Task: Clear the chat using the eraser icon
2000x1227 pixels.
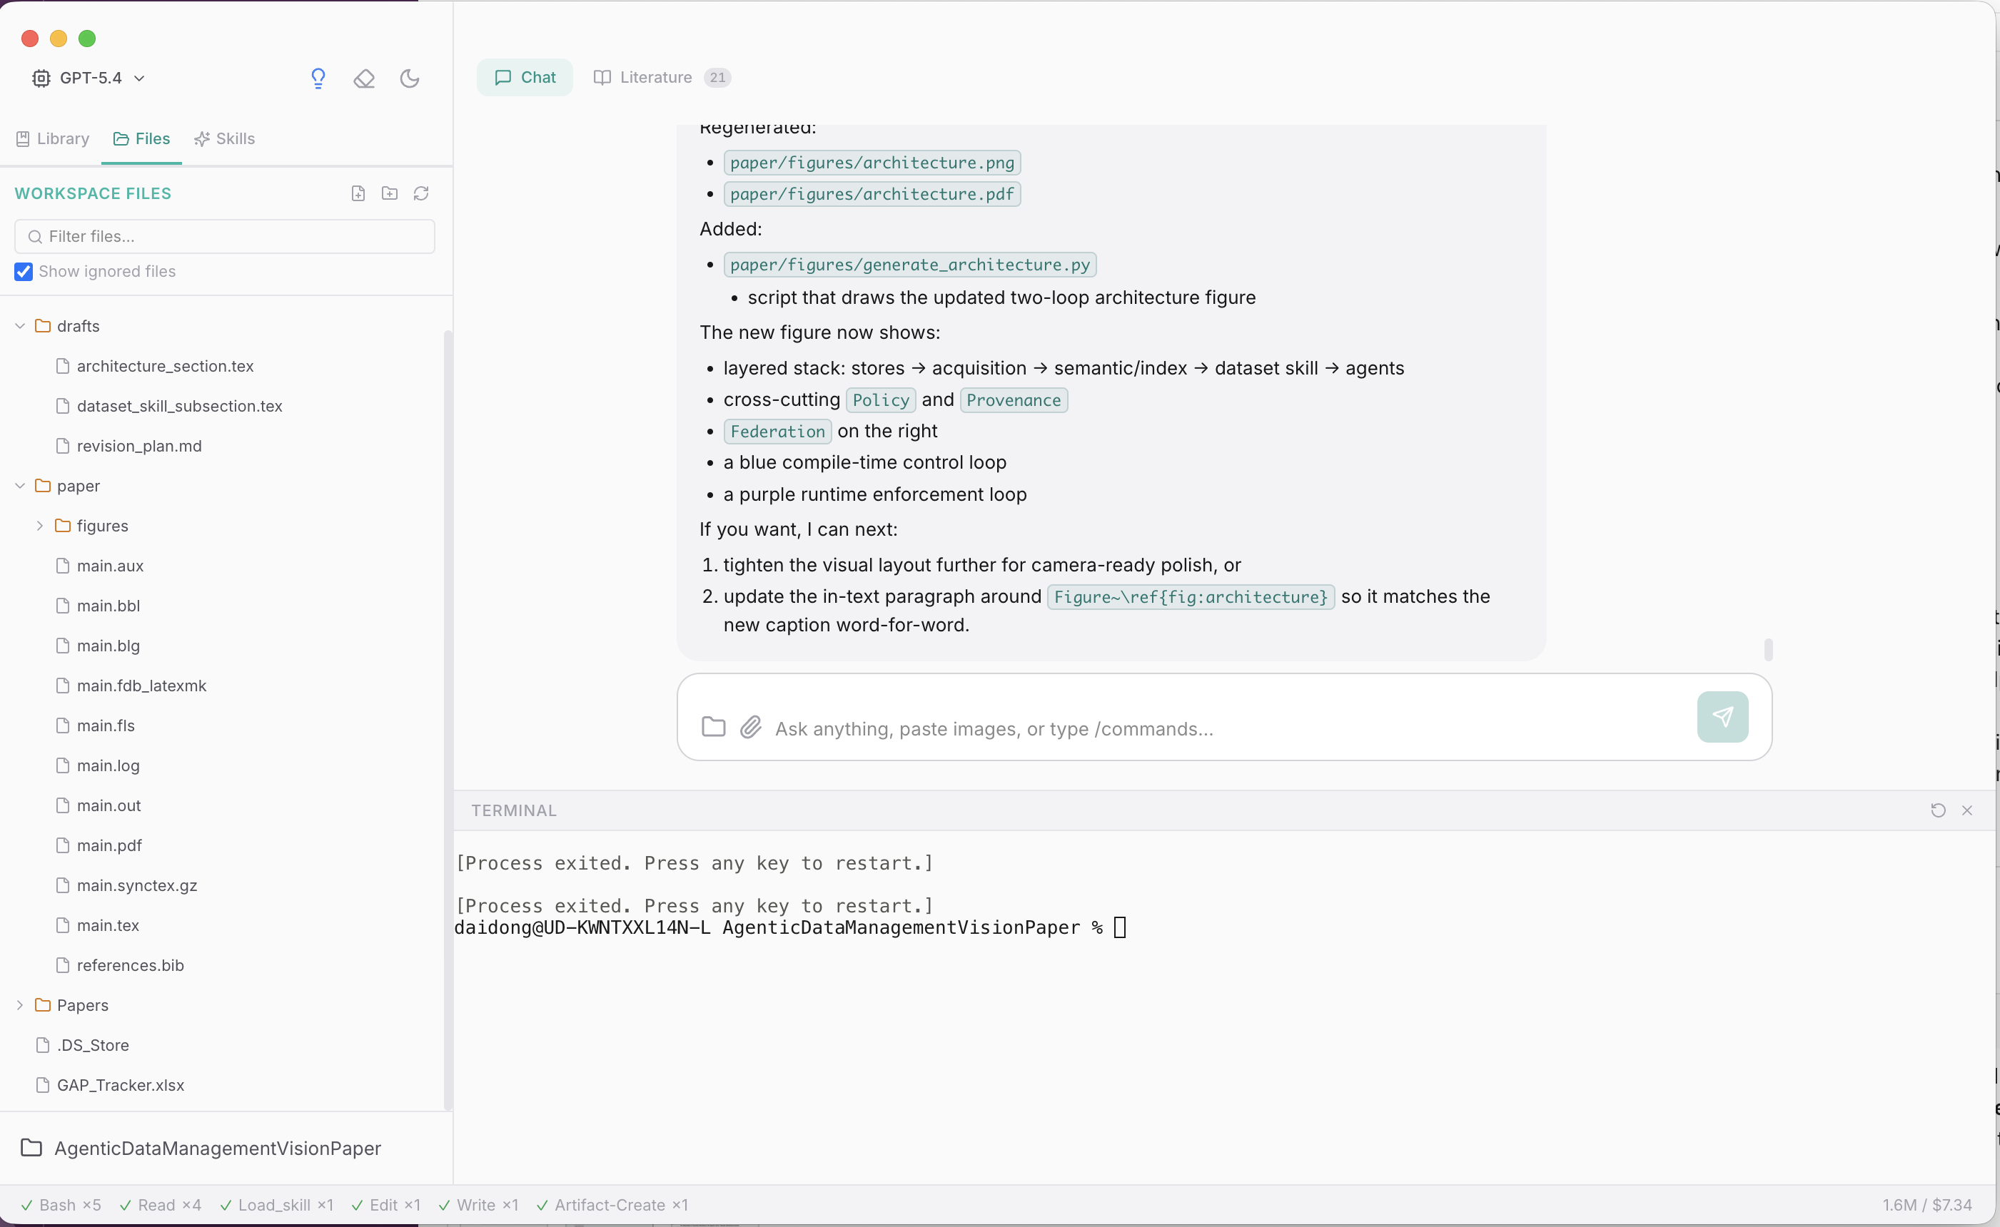Action: pos(364,78)
